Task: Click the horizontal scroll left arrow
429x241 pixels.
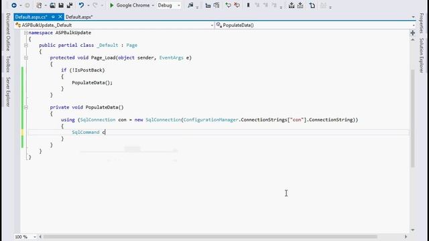Action: click(40, 236)
